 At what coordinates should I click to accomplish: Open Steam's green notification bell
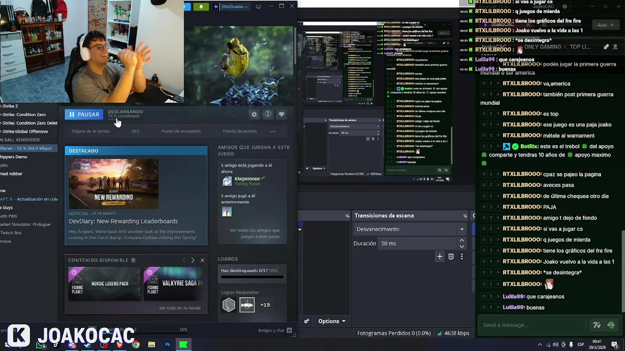[201, 7]
